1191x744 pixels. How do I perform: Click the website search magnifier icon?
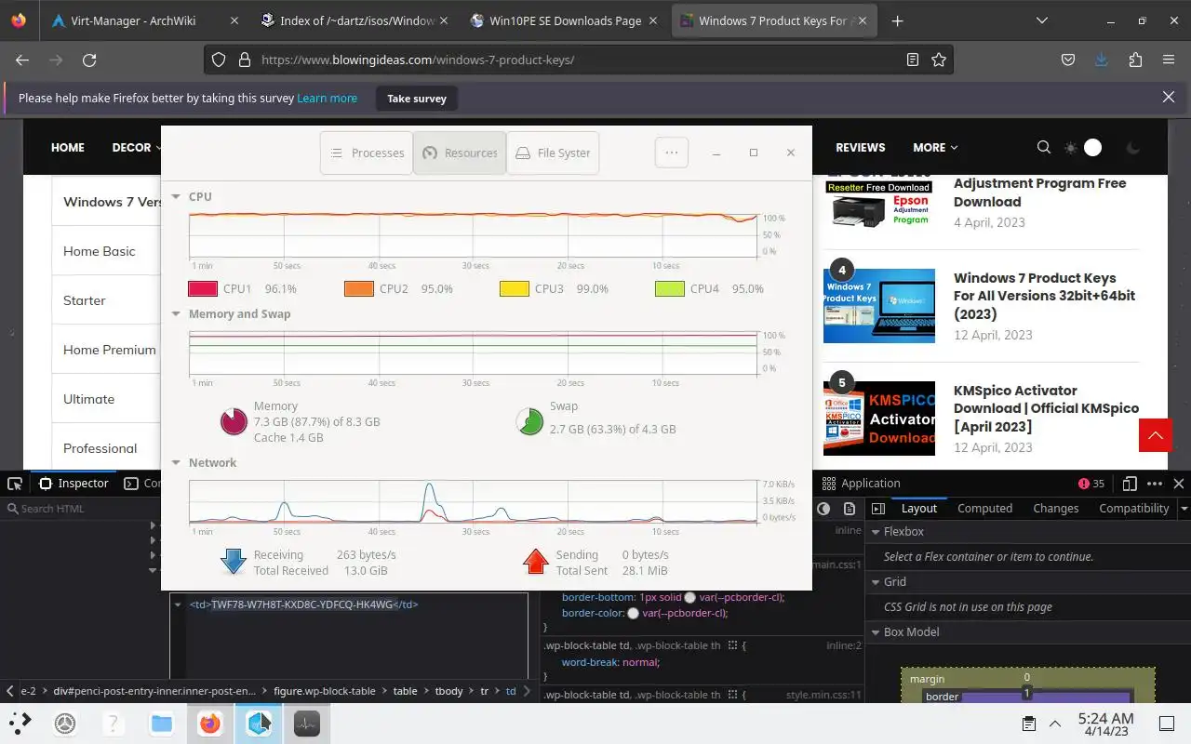pos(1044,147)
